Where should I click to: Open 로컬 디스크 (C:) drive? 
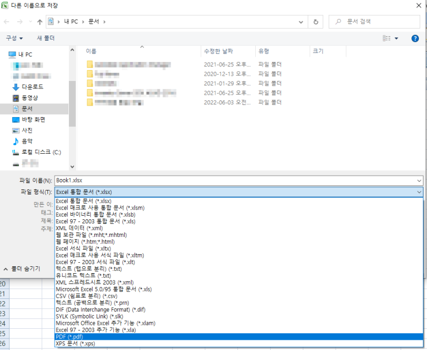37,152
